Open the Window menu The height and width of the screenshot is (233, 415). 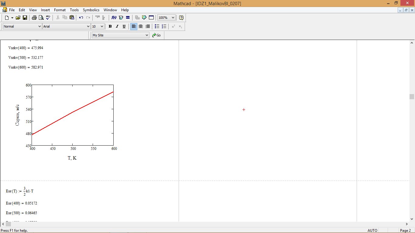[x=110, y=10]
